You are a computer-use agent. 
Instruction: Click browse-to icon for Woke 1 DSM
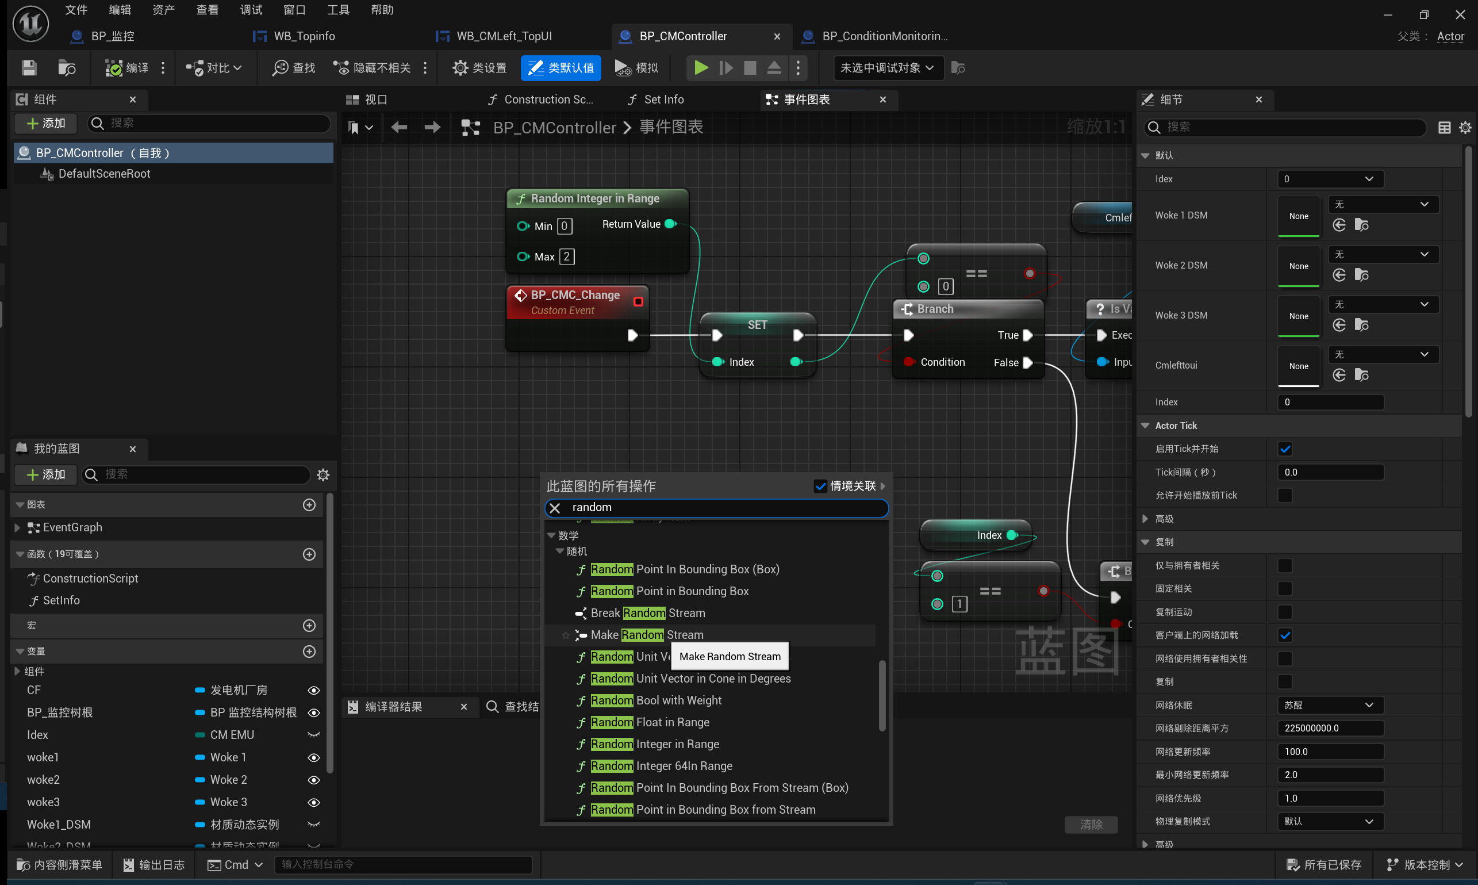[x=1361, y=225]
